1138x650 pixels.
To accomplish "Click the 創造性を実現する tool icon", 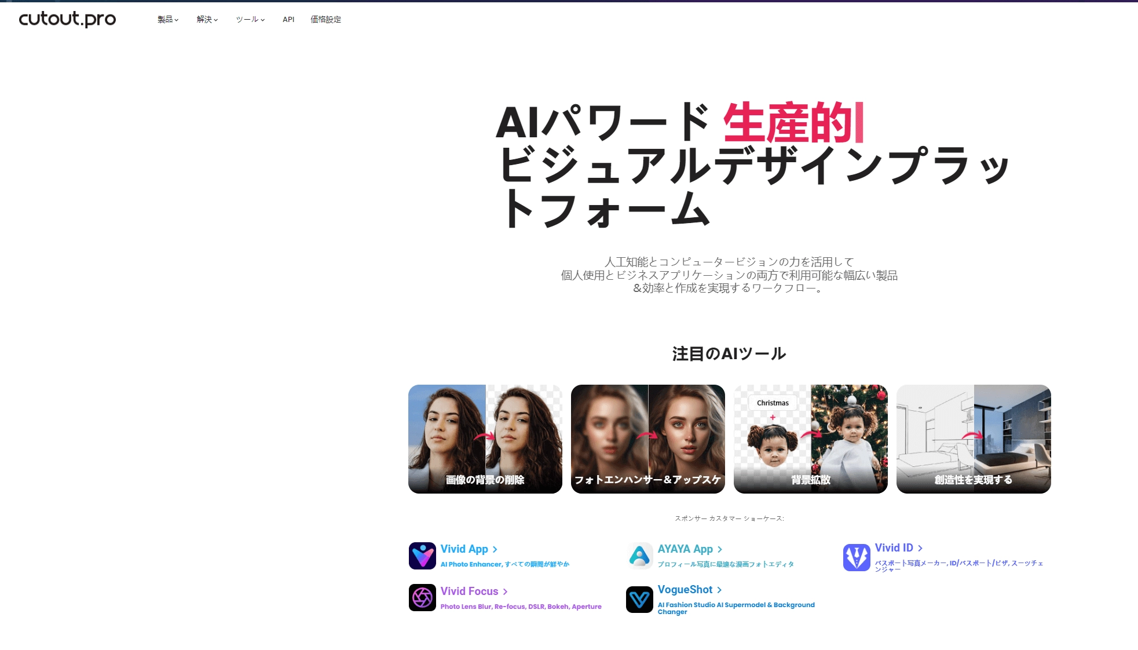I will [973, 439].
